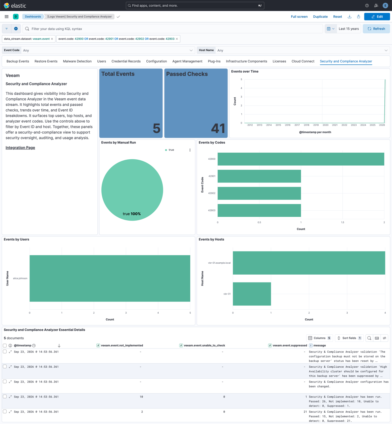Click the share dashboard icon

[359, 17]
